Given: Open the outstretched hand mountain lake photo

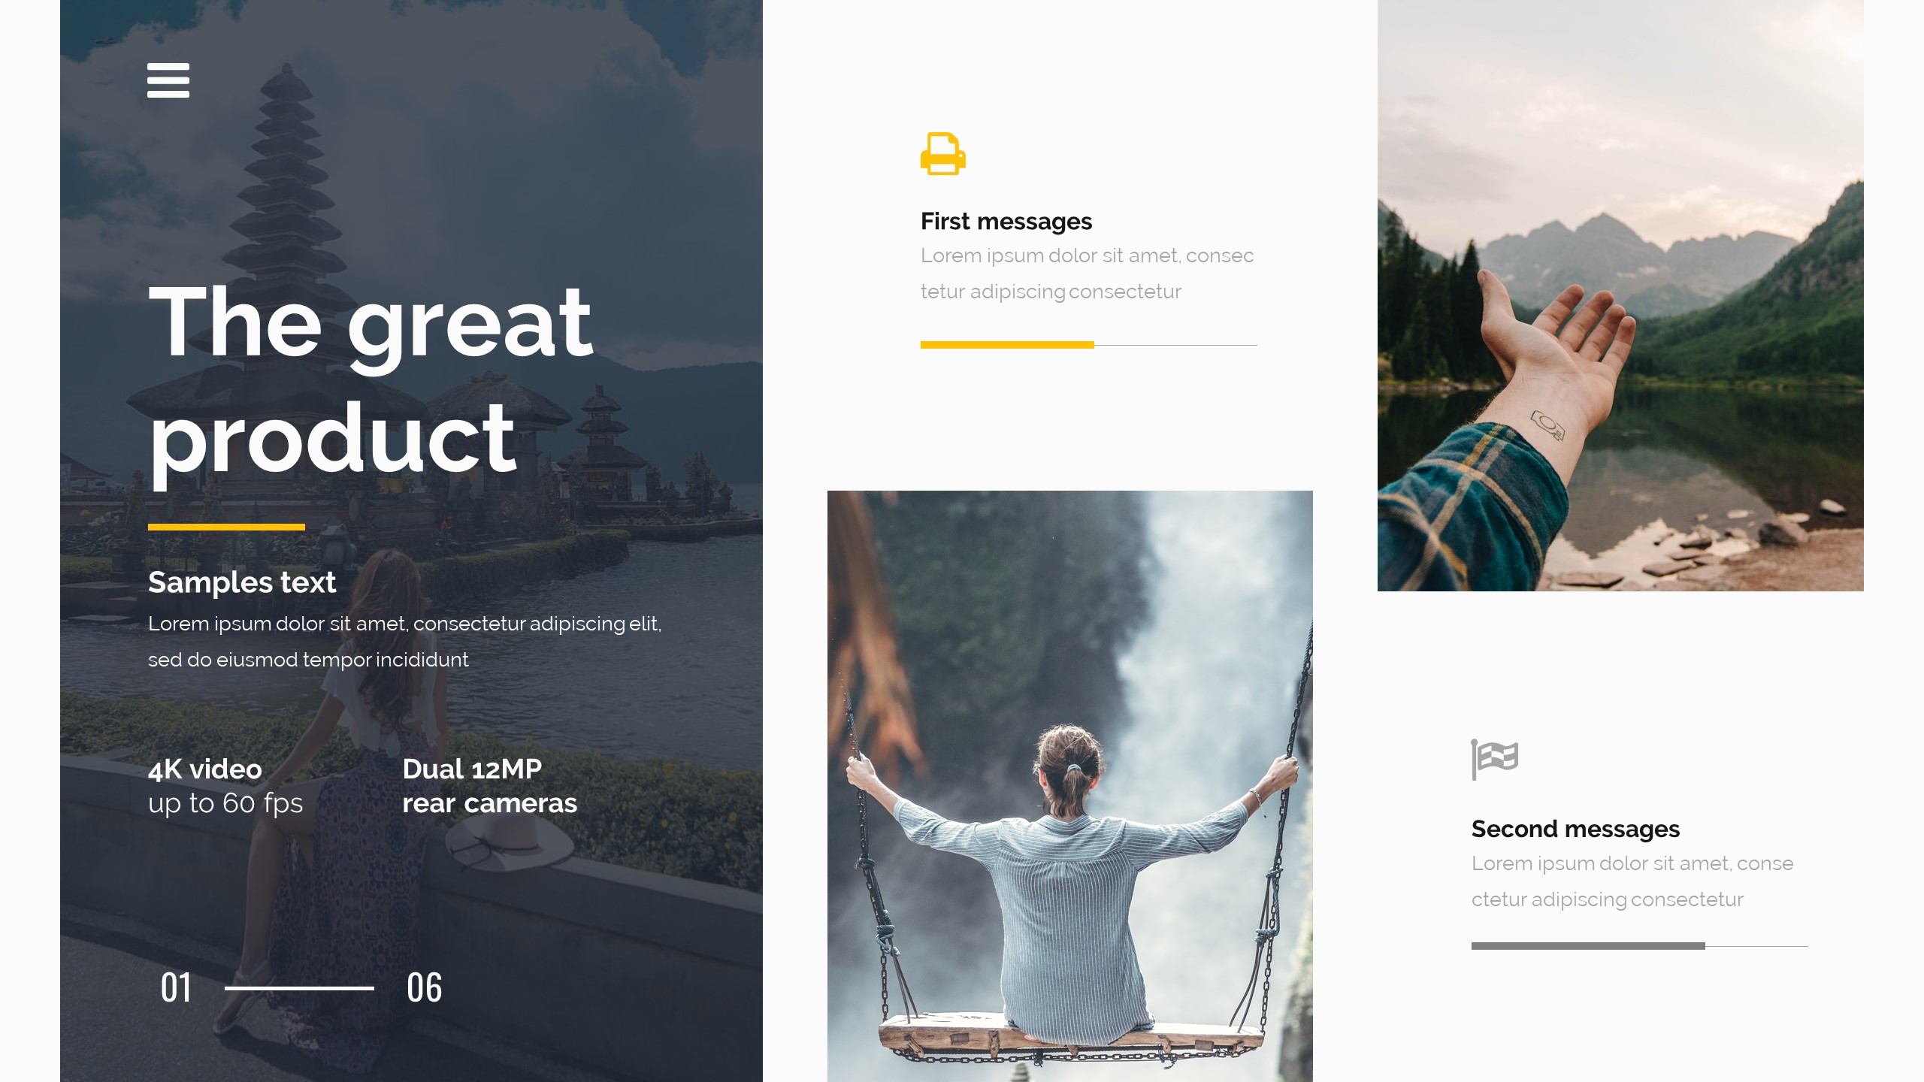Looking at the screenshot, I should click(1620, 295).
